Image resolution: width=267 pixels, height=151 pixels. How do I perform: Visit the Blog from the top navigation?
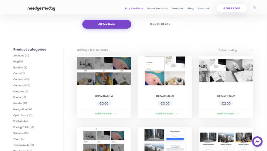tap(191, 8)
